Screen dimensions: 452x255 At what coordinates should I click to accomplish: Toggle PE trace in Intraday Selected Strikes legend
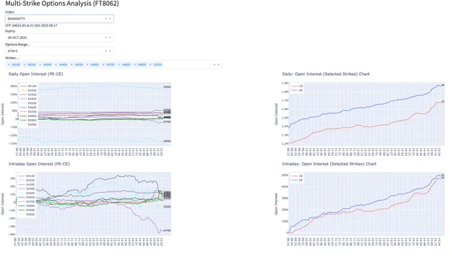[x=297, y=180]
